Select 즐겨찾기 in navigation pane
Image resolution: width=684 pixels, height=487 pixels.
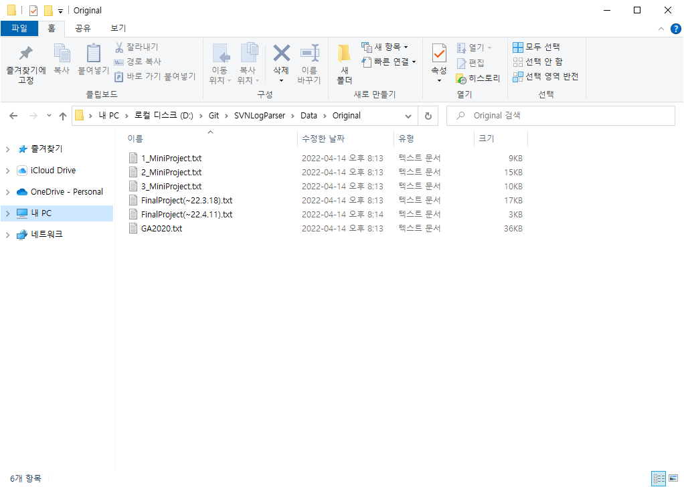(47, 149)
